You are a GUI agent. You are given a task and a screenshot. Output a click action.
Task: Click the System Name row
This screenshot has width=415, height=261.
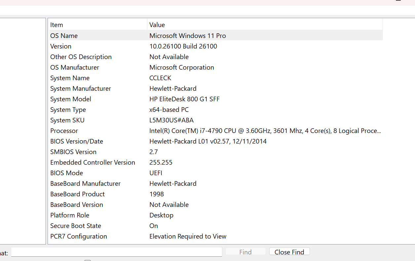point(70,78)
